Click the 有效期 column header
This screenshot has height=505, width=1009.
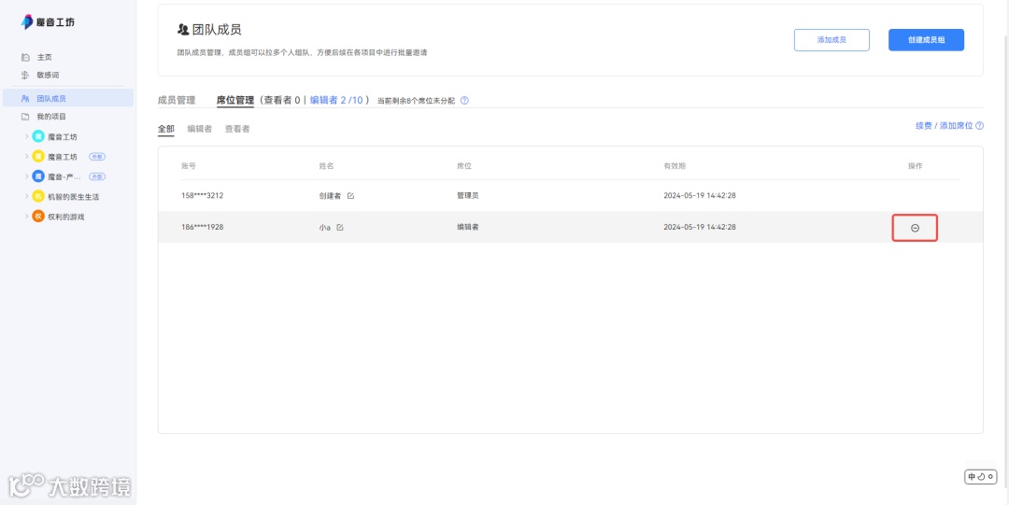pos(675,166)
